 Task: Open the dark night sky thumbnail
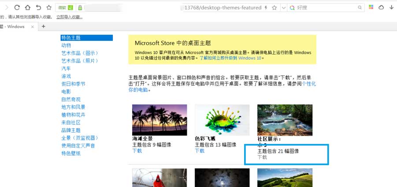pos(222,178)
